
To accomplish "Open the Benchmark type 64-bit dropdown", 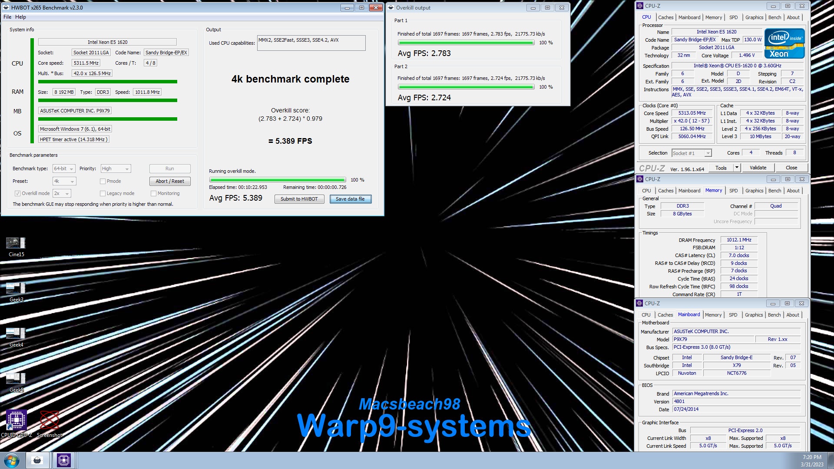I will 64,168.
